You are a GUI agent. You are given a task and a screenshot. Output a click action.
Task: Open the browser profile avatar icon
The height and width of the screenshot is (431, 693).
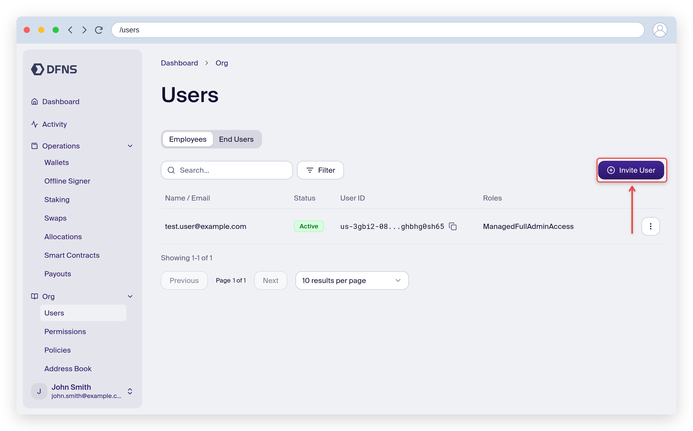tap(659, 30)
